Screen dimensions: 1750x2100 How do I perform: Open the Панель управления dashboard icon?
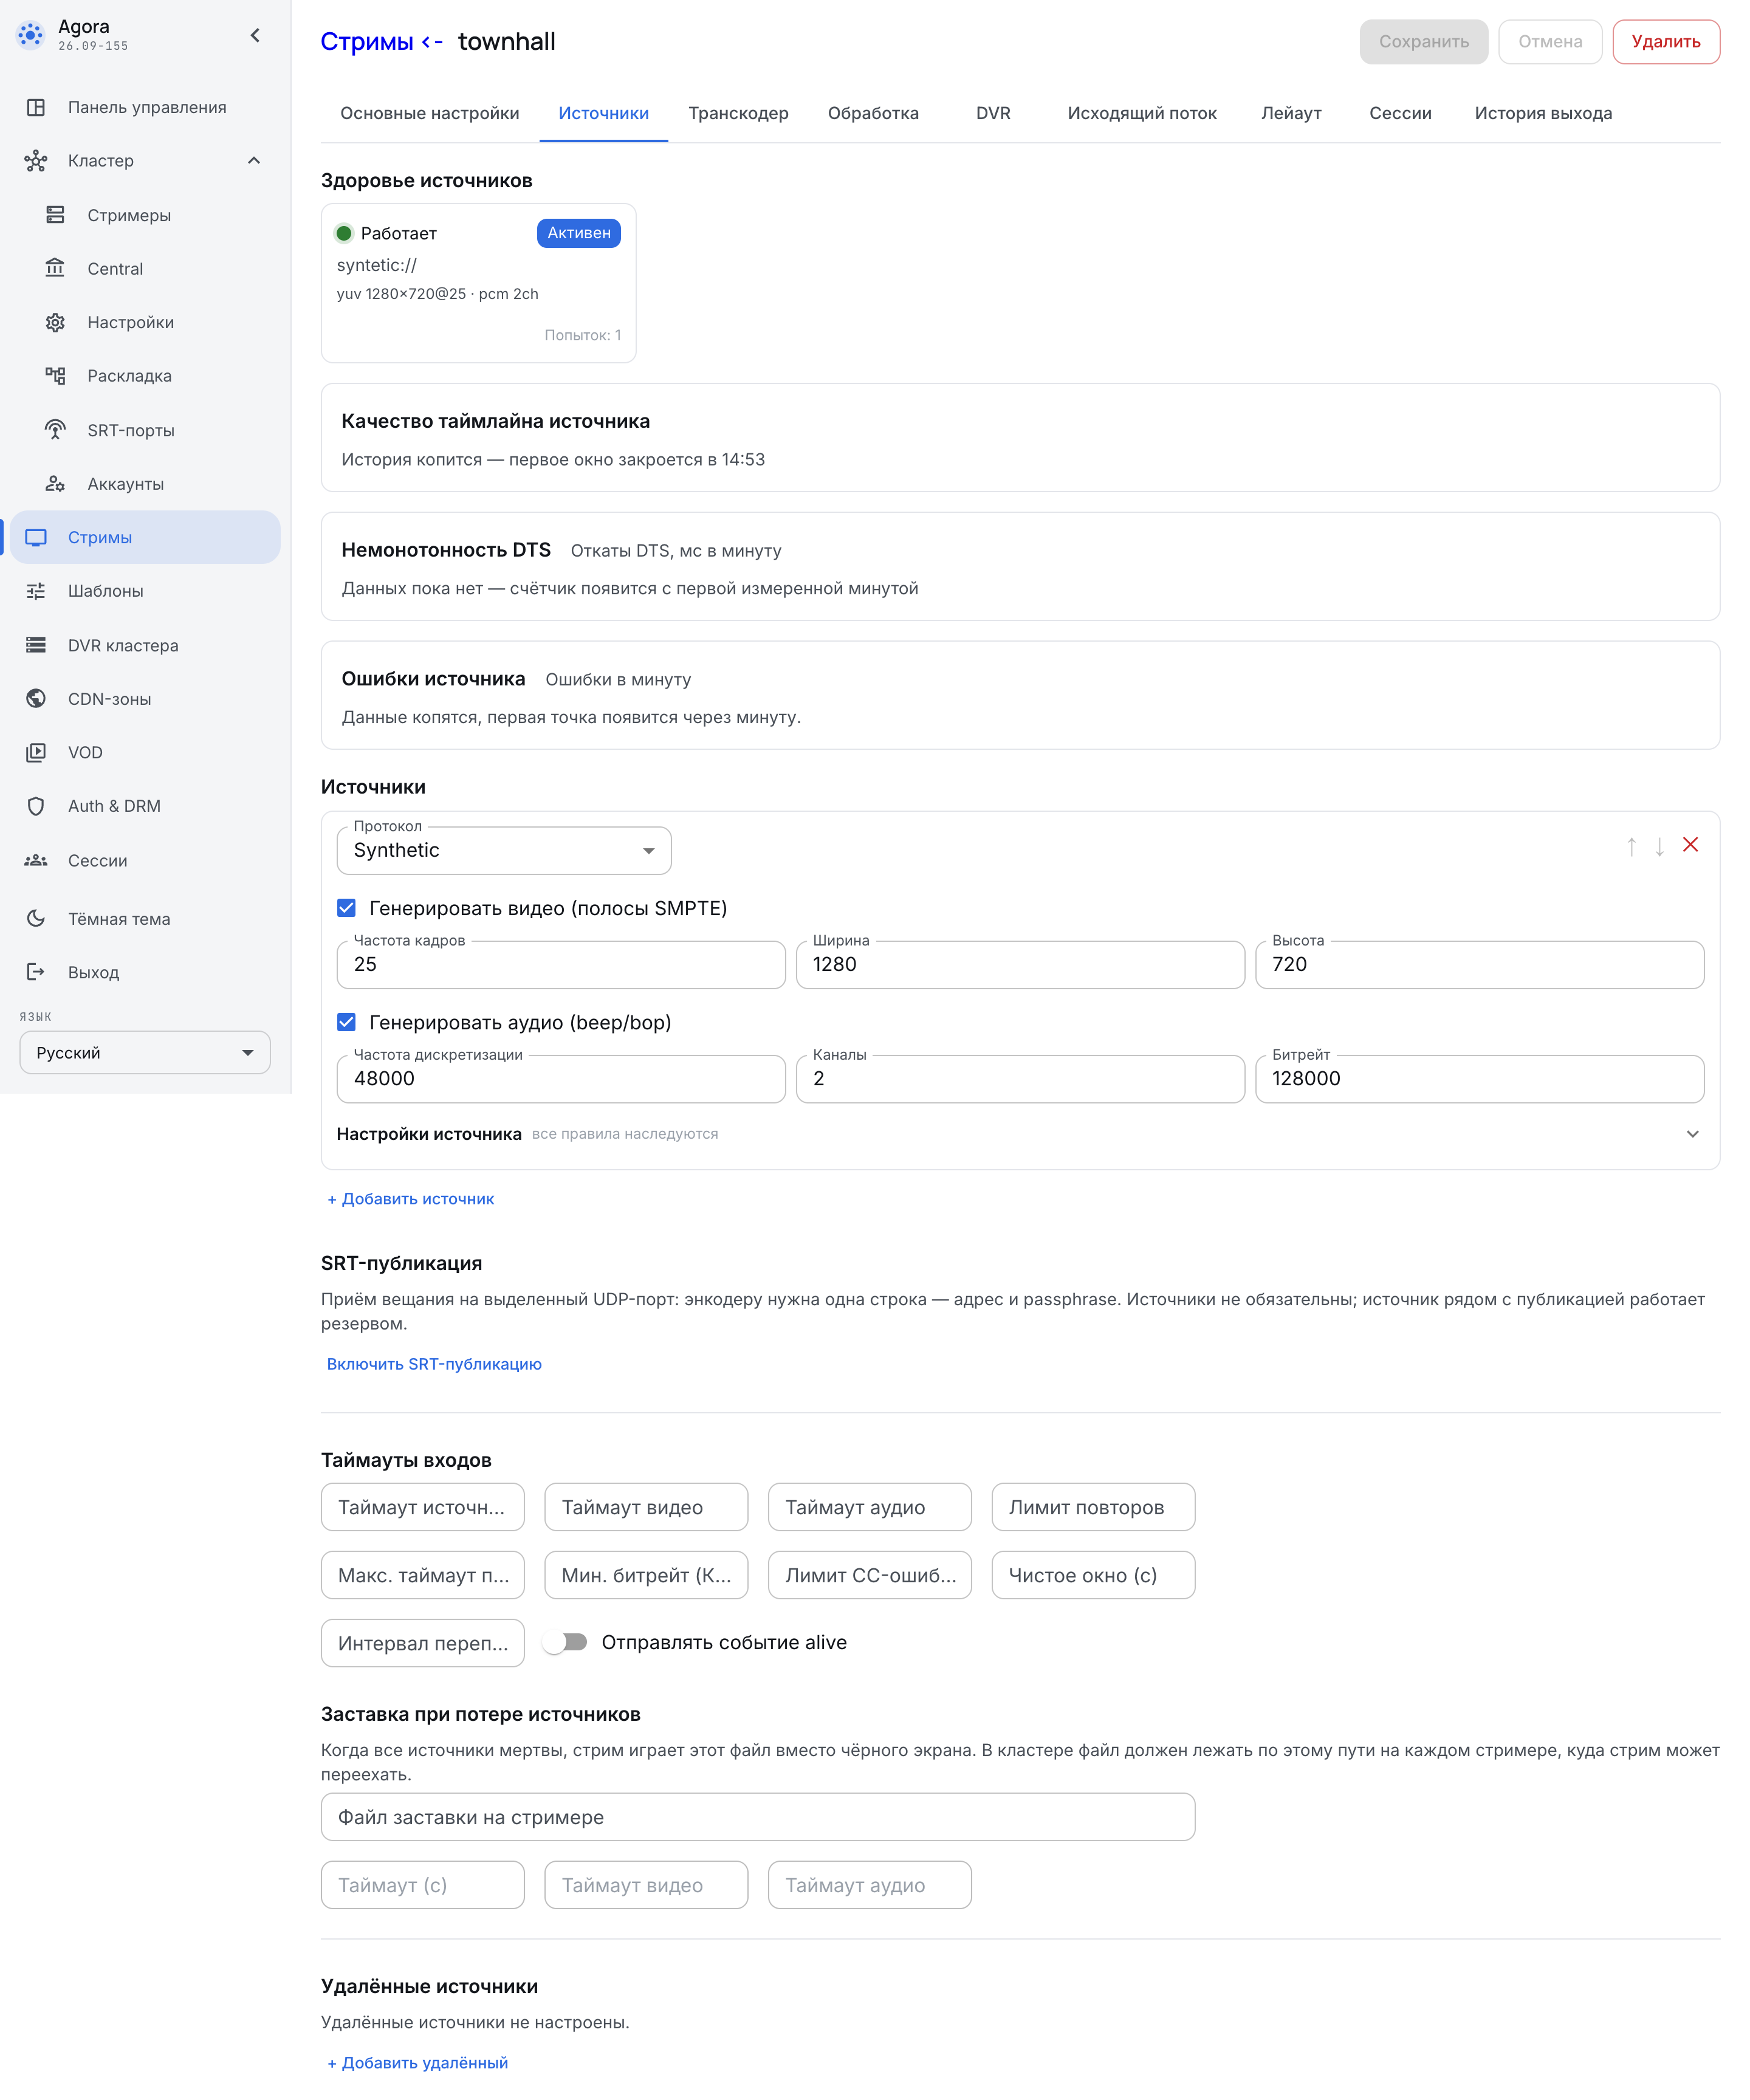(36, 107)
